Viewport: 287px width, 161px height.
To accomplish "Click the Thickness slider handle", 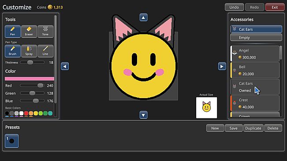I will [x=30, y=62].
